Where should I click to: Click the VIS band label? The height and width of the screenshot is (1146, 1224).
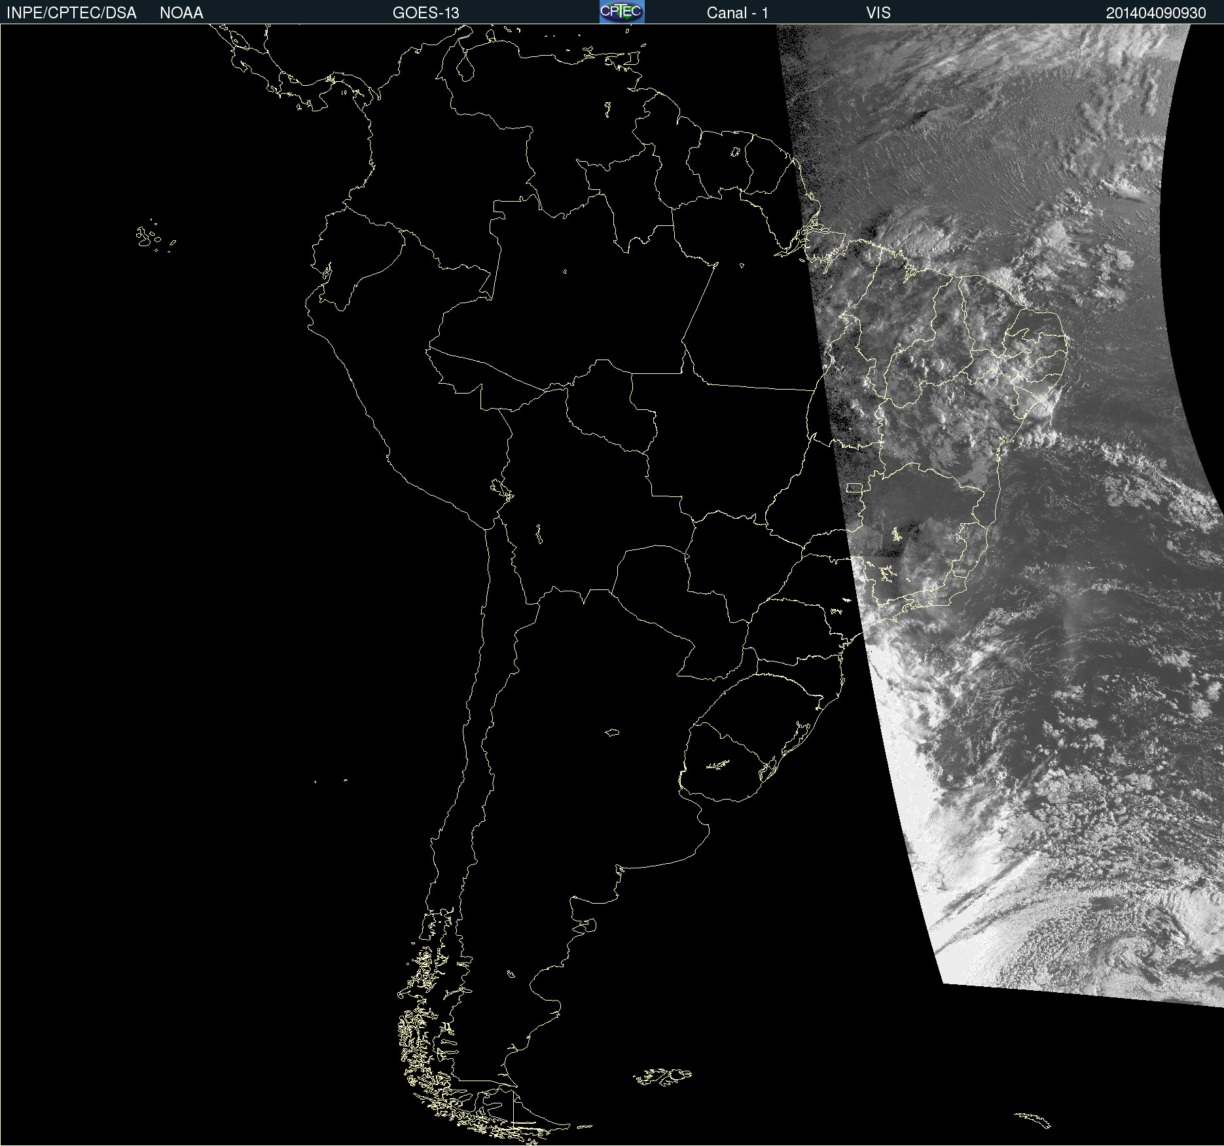click(878, 13)
